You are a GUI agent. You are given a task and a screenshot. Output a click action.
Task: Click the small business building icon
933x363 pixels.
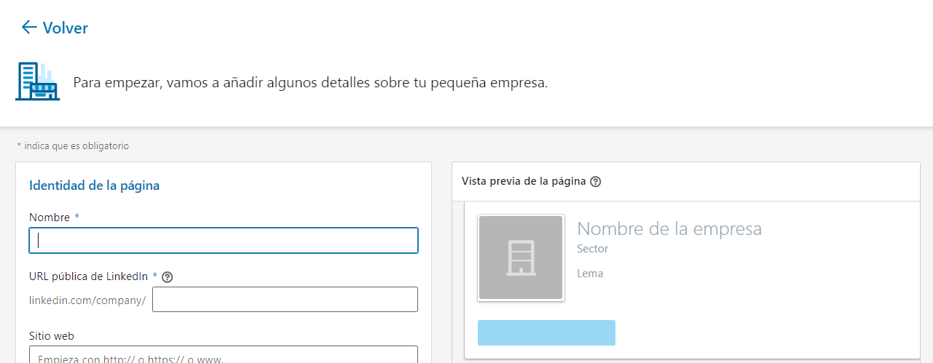[x=37, y=81]
